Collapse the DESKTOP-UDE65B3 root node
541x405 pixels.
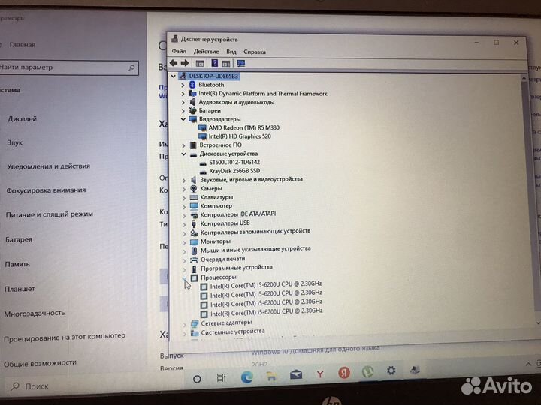point(174,76)
